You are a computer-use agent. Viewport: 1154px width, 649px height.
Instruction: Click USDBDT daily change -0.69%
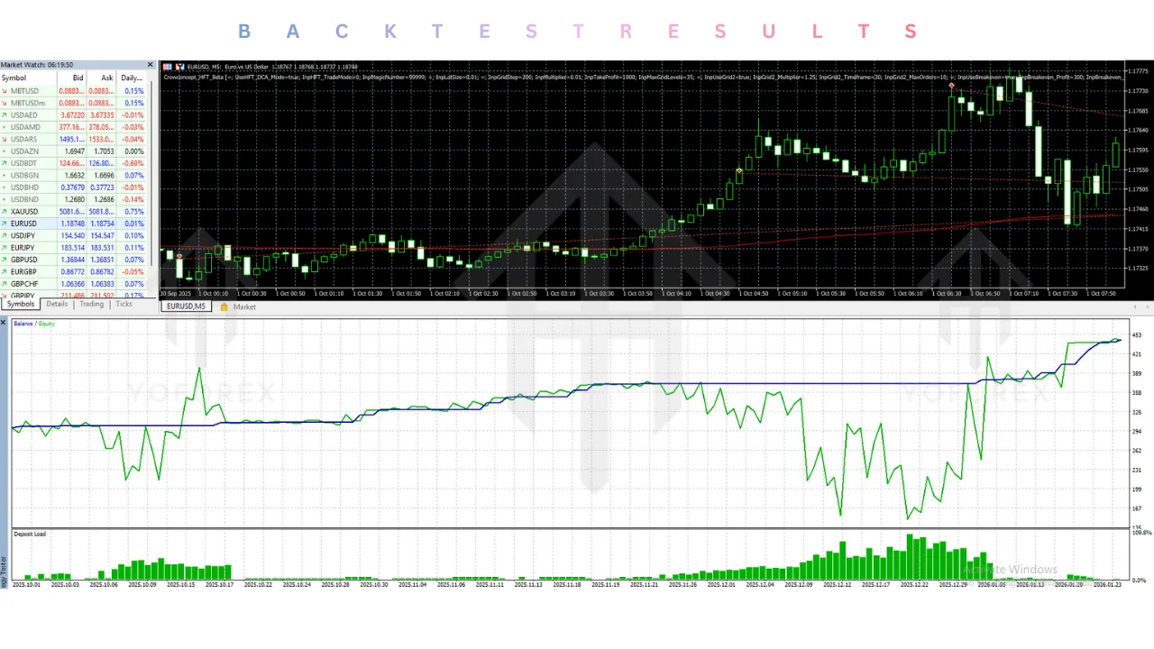click(x=133, y=163)
